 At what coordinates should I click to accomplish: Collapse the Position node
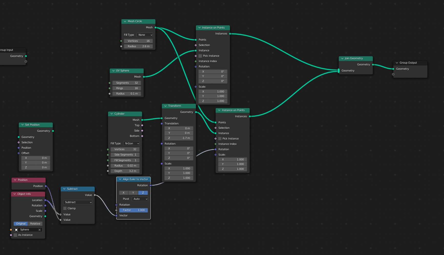[x=15, y=180]
